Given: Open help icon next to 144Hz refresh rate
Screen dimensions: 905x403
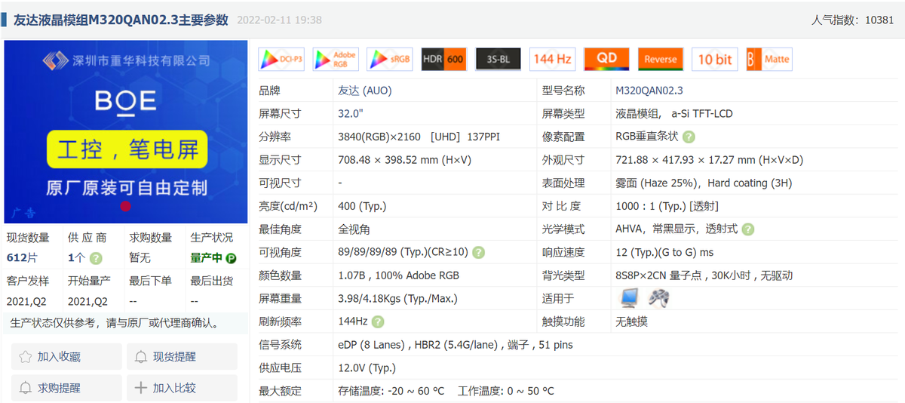Looking at the screenshot, I should (x=378, y=321).
